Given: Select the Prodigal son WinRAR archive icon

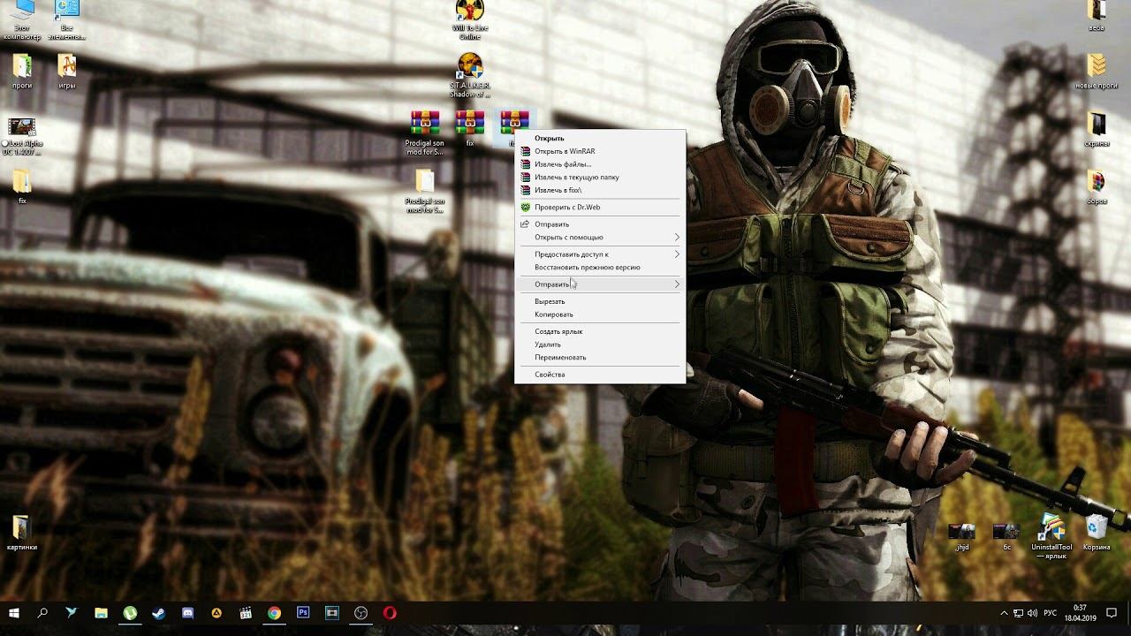Looking at the screenshot, I should pos(425,123).
